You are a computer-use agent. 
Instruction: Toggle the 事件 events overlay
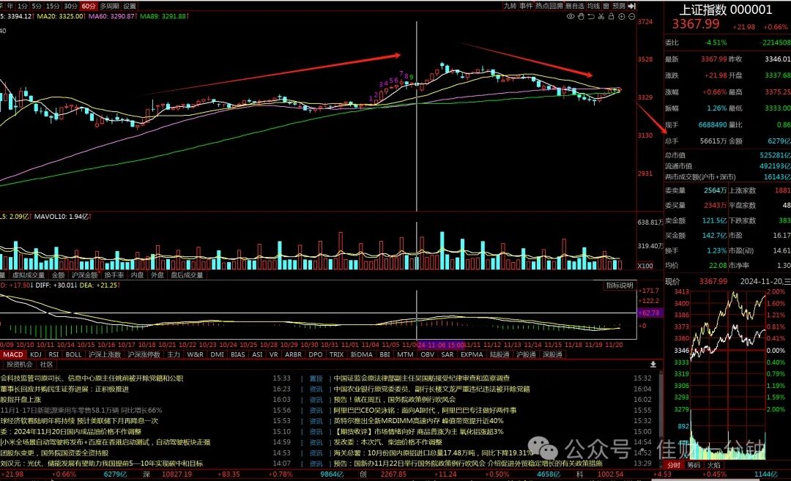[526, 6]
